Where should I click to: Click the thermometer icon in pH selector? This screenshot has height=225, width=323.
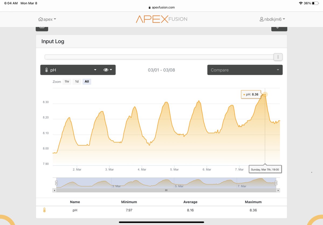pos(46,70)
